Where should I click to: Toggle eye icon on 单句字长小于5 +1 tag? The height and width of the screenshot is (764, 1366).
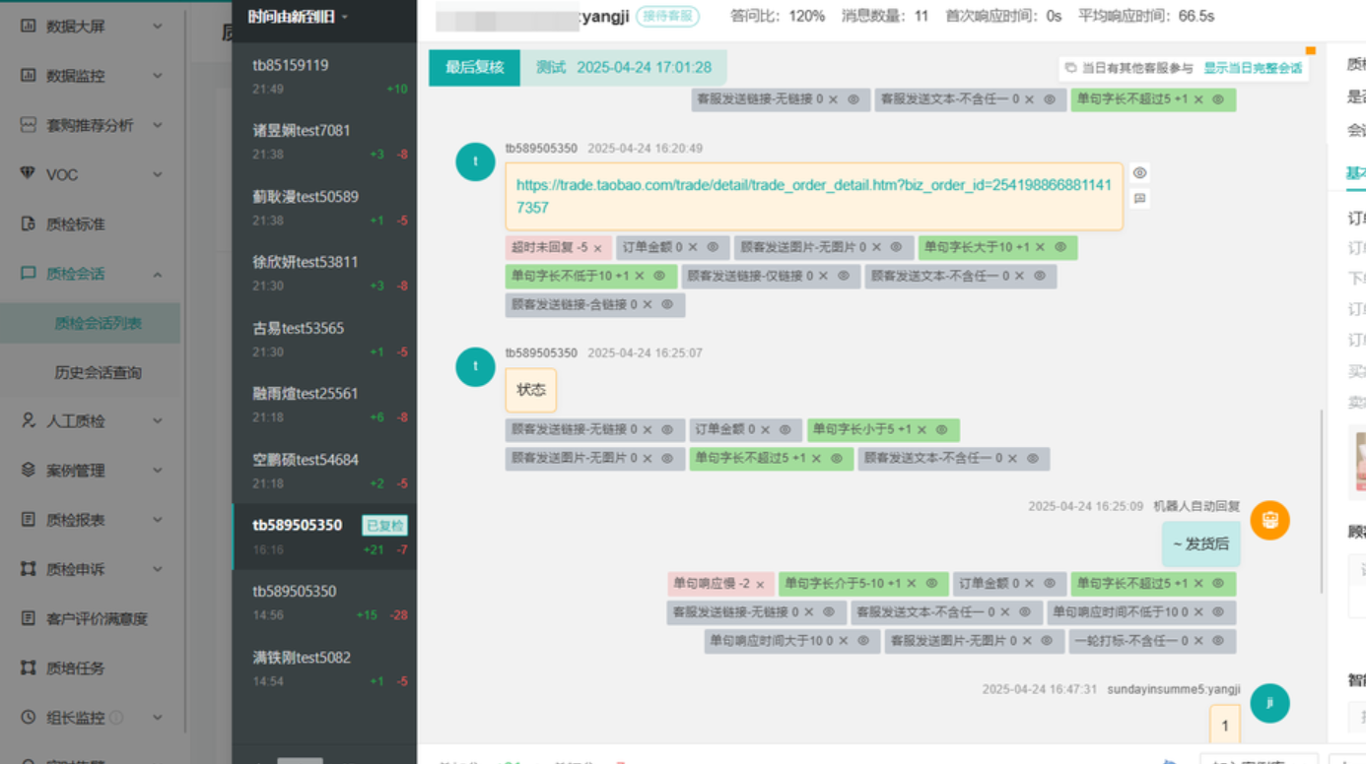click(x=941, y=430)
